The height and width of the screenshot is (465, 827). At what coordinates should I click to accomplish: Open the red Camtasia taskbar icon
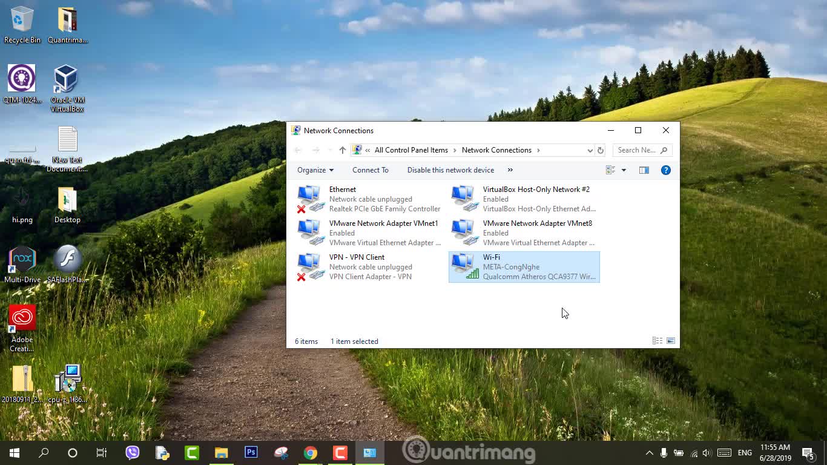pos(340,452)
